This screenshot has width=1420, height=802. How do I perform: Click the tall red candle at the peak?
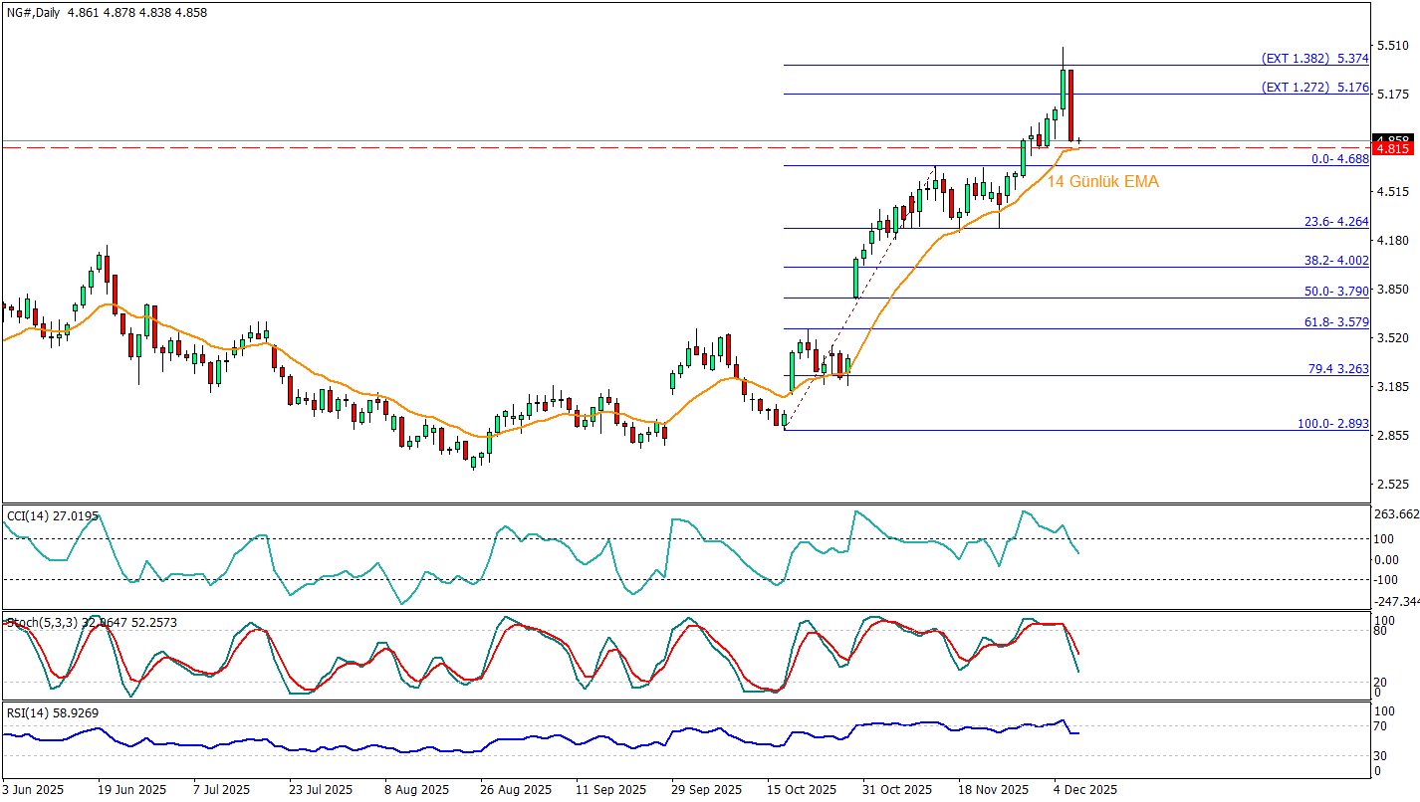pyautogui.click(x=1071, y=104)
